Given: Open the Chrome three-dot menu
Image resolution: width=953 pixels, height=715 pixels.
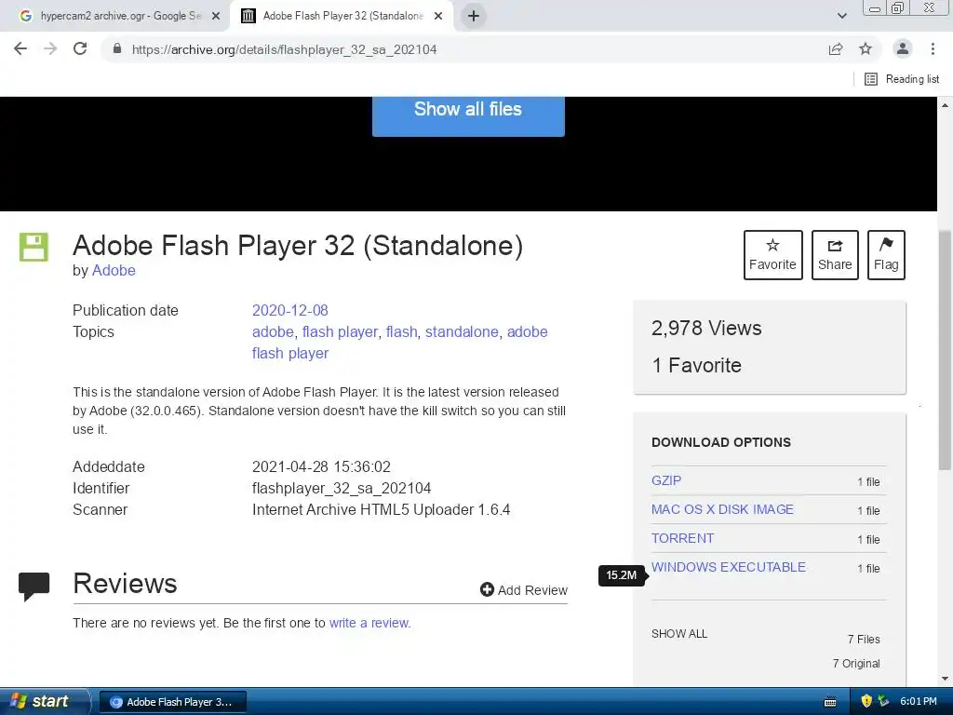Looking at the screenshot, I should pos(933,49).
